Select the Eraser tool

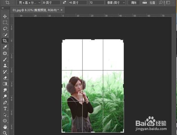5,78
